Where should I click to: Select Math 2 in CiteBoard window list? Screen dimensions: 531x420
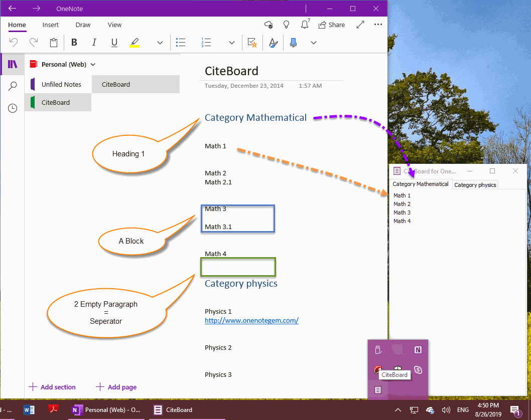(x=402, y=204)
